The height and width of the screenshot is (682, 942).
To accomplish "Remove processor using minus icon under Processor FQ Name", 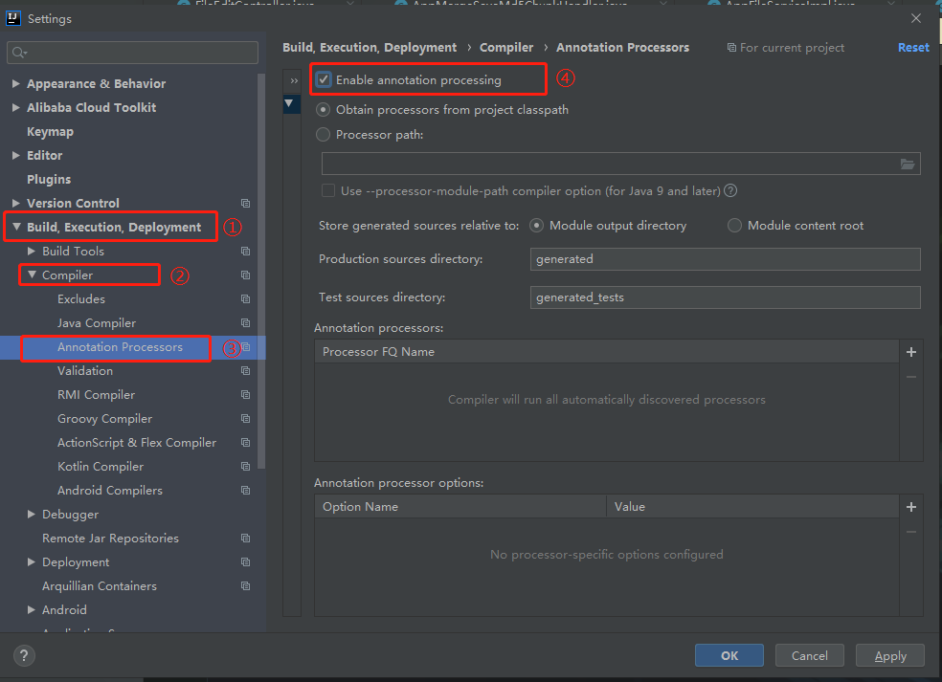I will tap(911, 377).
